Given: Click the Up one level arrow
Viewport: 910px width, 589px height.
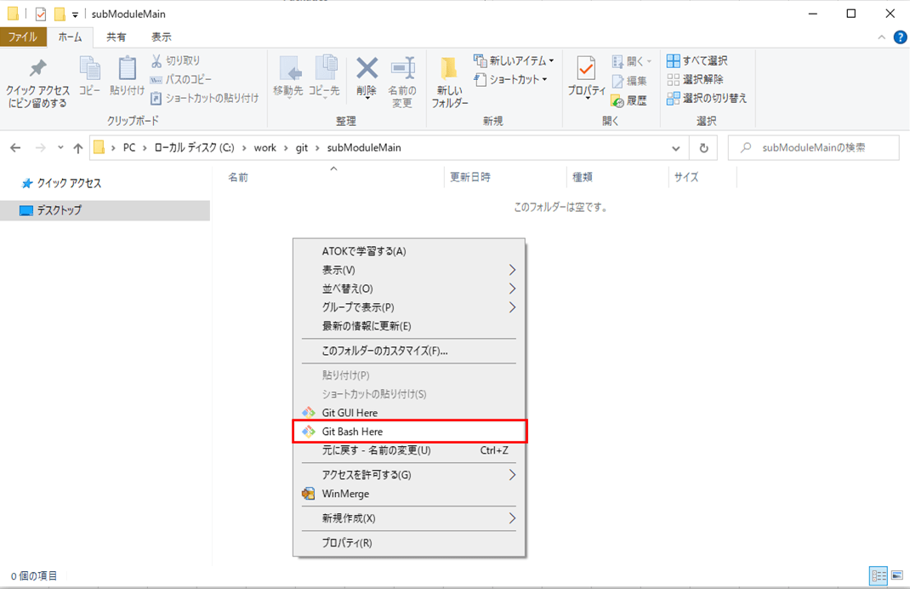Looking at the screenshot, I should point(78,148).
